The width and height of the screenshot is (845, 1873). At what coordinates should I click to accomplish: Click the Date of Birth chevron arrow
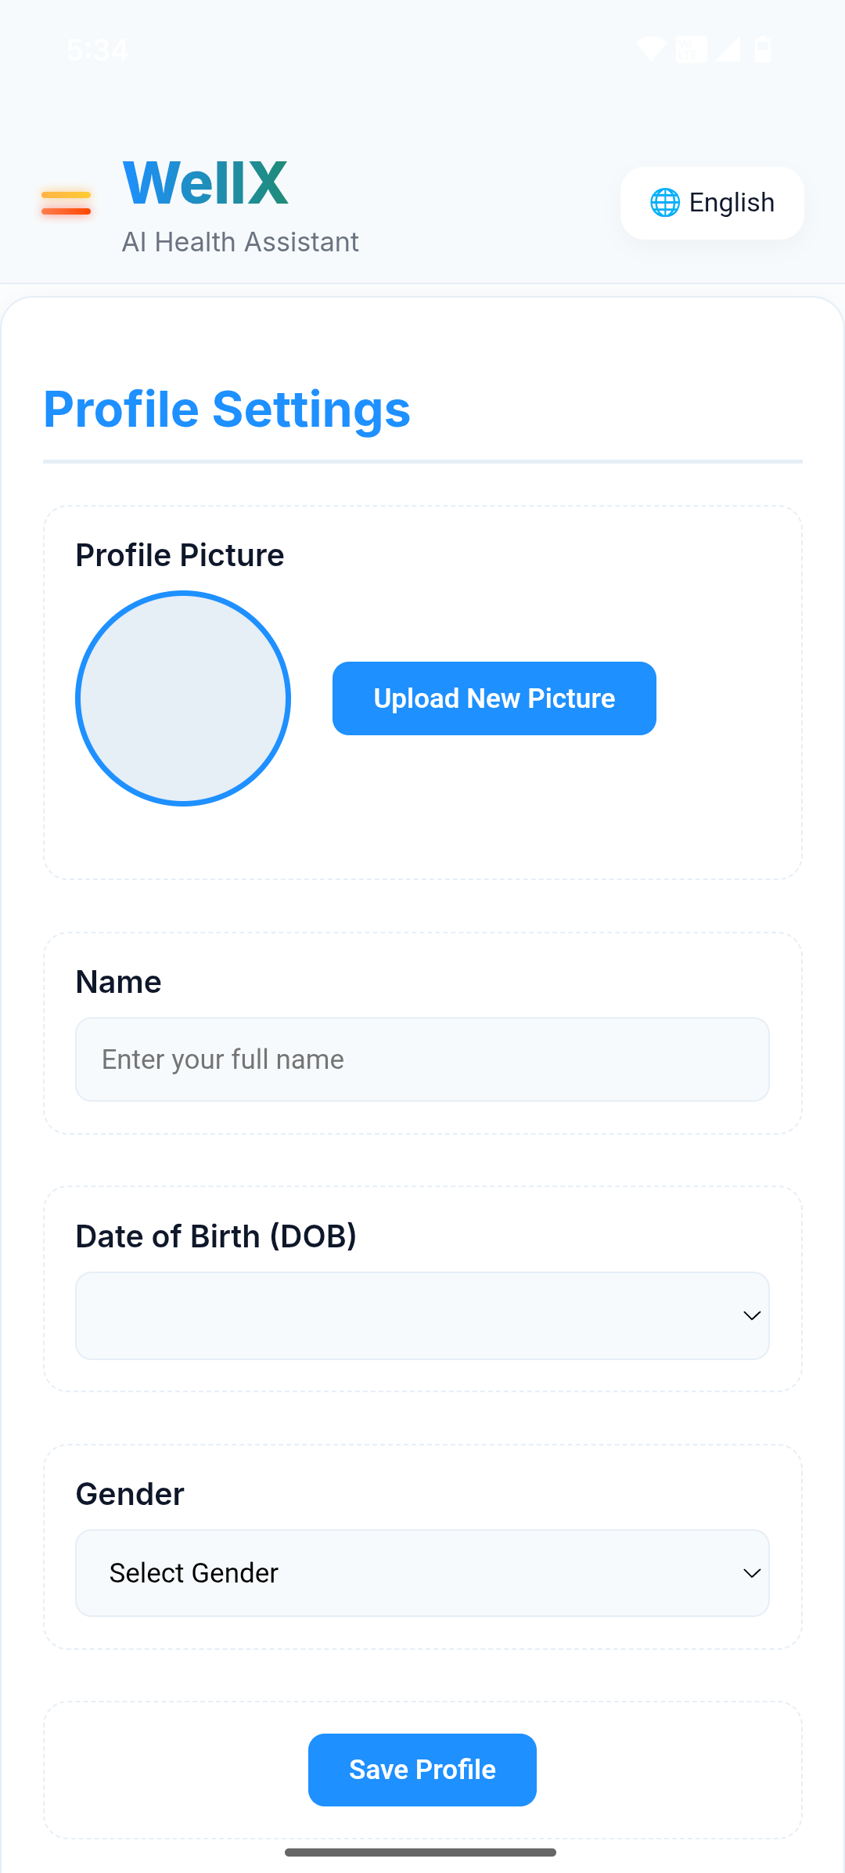pos(752,1315)
